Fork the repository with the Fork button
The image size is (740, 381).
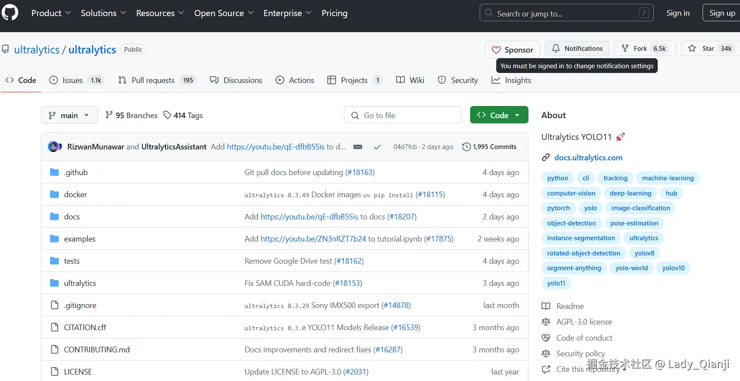[645, 49]
